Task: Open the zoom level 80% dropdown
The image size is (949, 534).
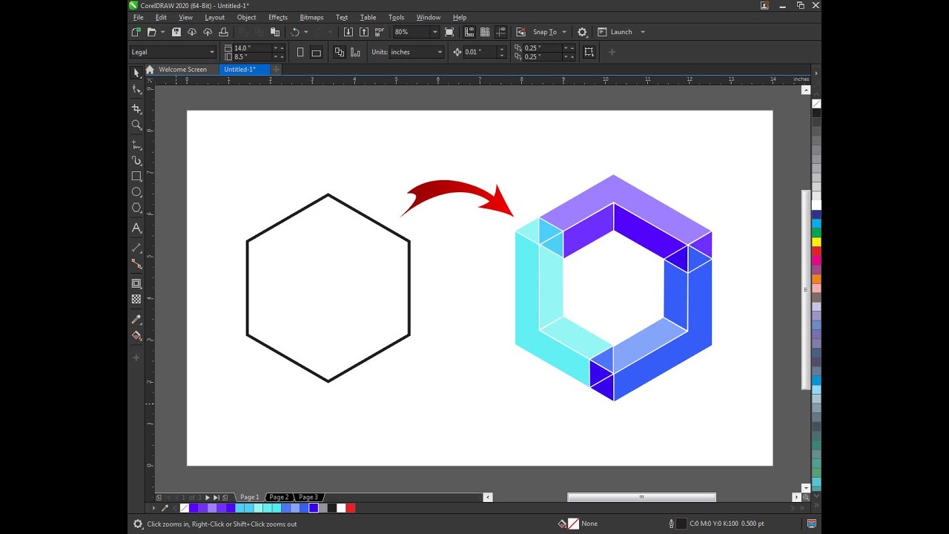Action: point(435,32)
